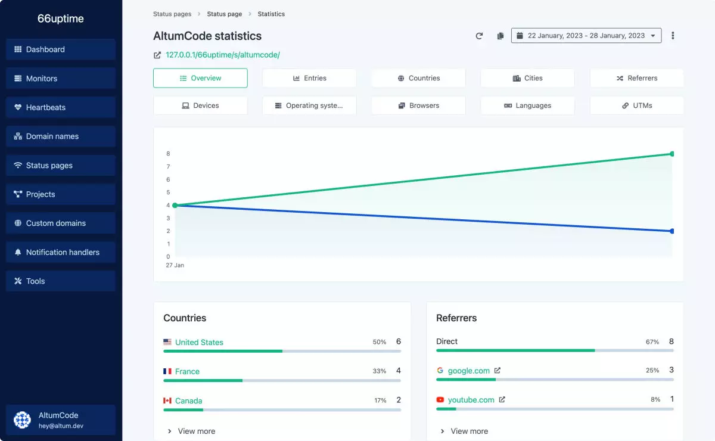
Task: Click the YouTube logo icon
Action: tap(440, 400)
